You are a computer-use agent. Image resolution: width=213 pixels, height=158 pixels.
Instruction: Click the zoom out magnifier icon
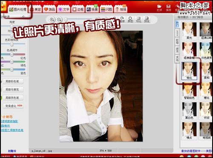click(x=59, y=20)
